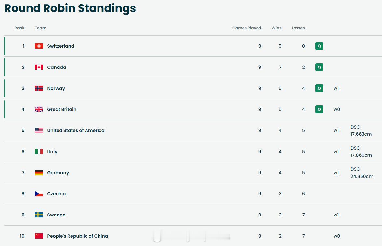Click the Norway flag icon
The height and width of the screenshot is (246, 382).
(x=39, y=88)
